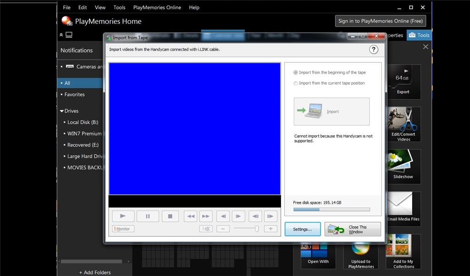470x276 pixels.
Task: Open help with the question mark icon
Action: (x=374, y=50)
